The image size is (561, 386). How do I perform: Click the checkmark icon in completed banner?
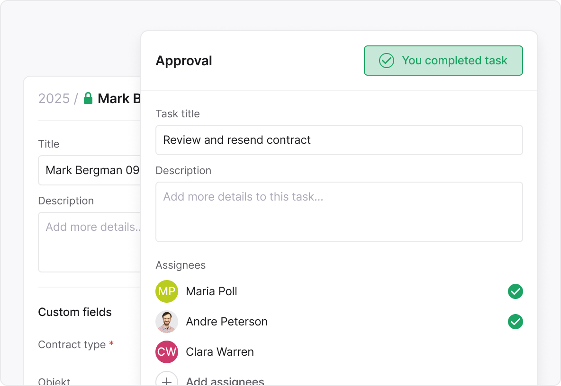387,61
